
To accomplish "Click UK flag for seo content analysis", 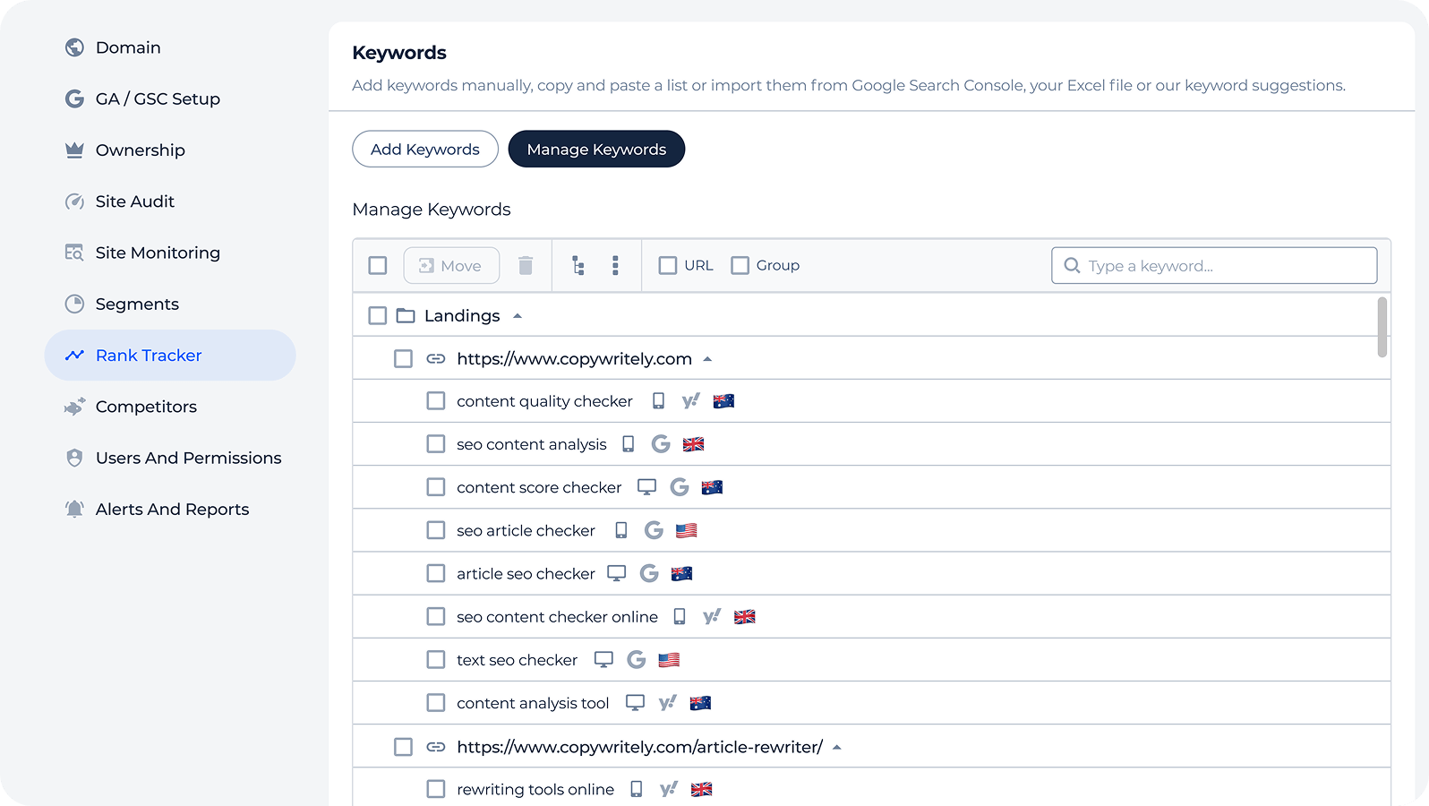I will pos(694,444).
